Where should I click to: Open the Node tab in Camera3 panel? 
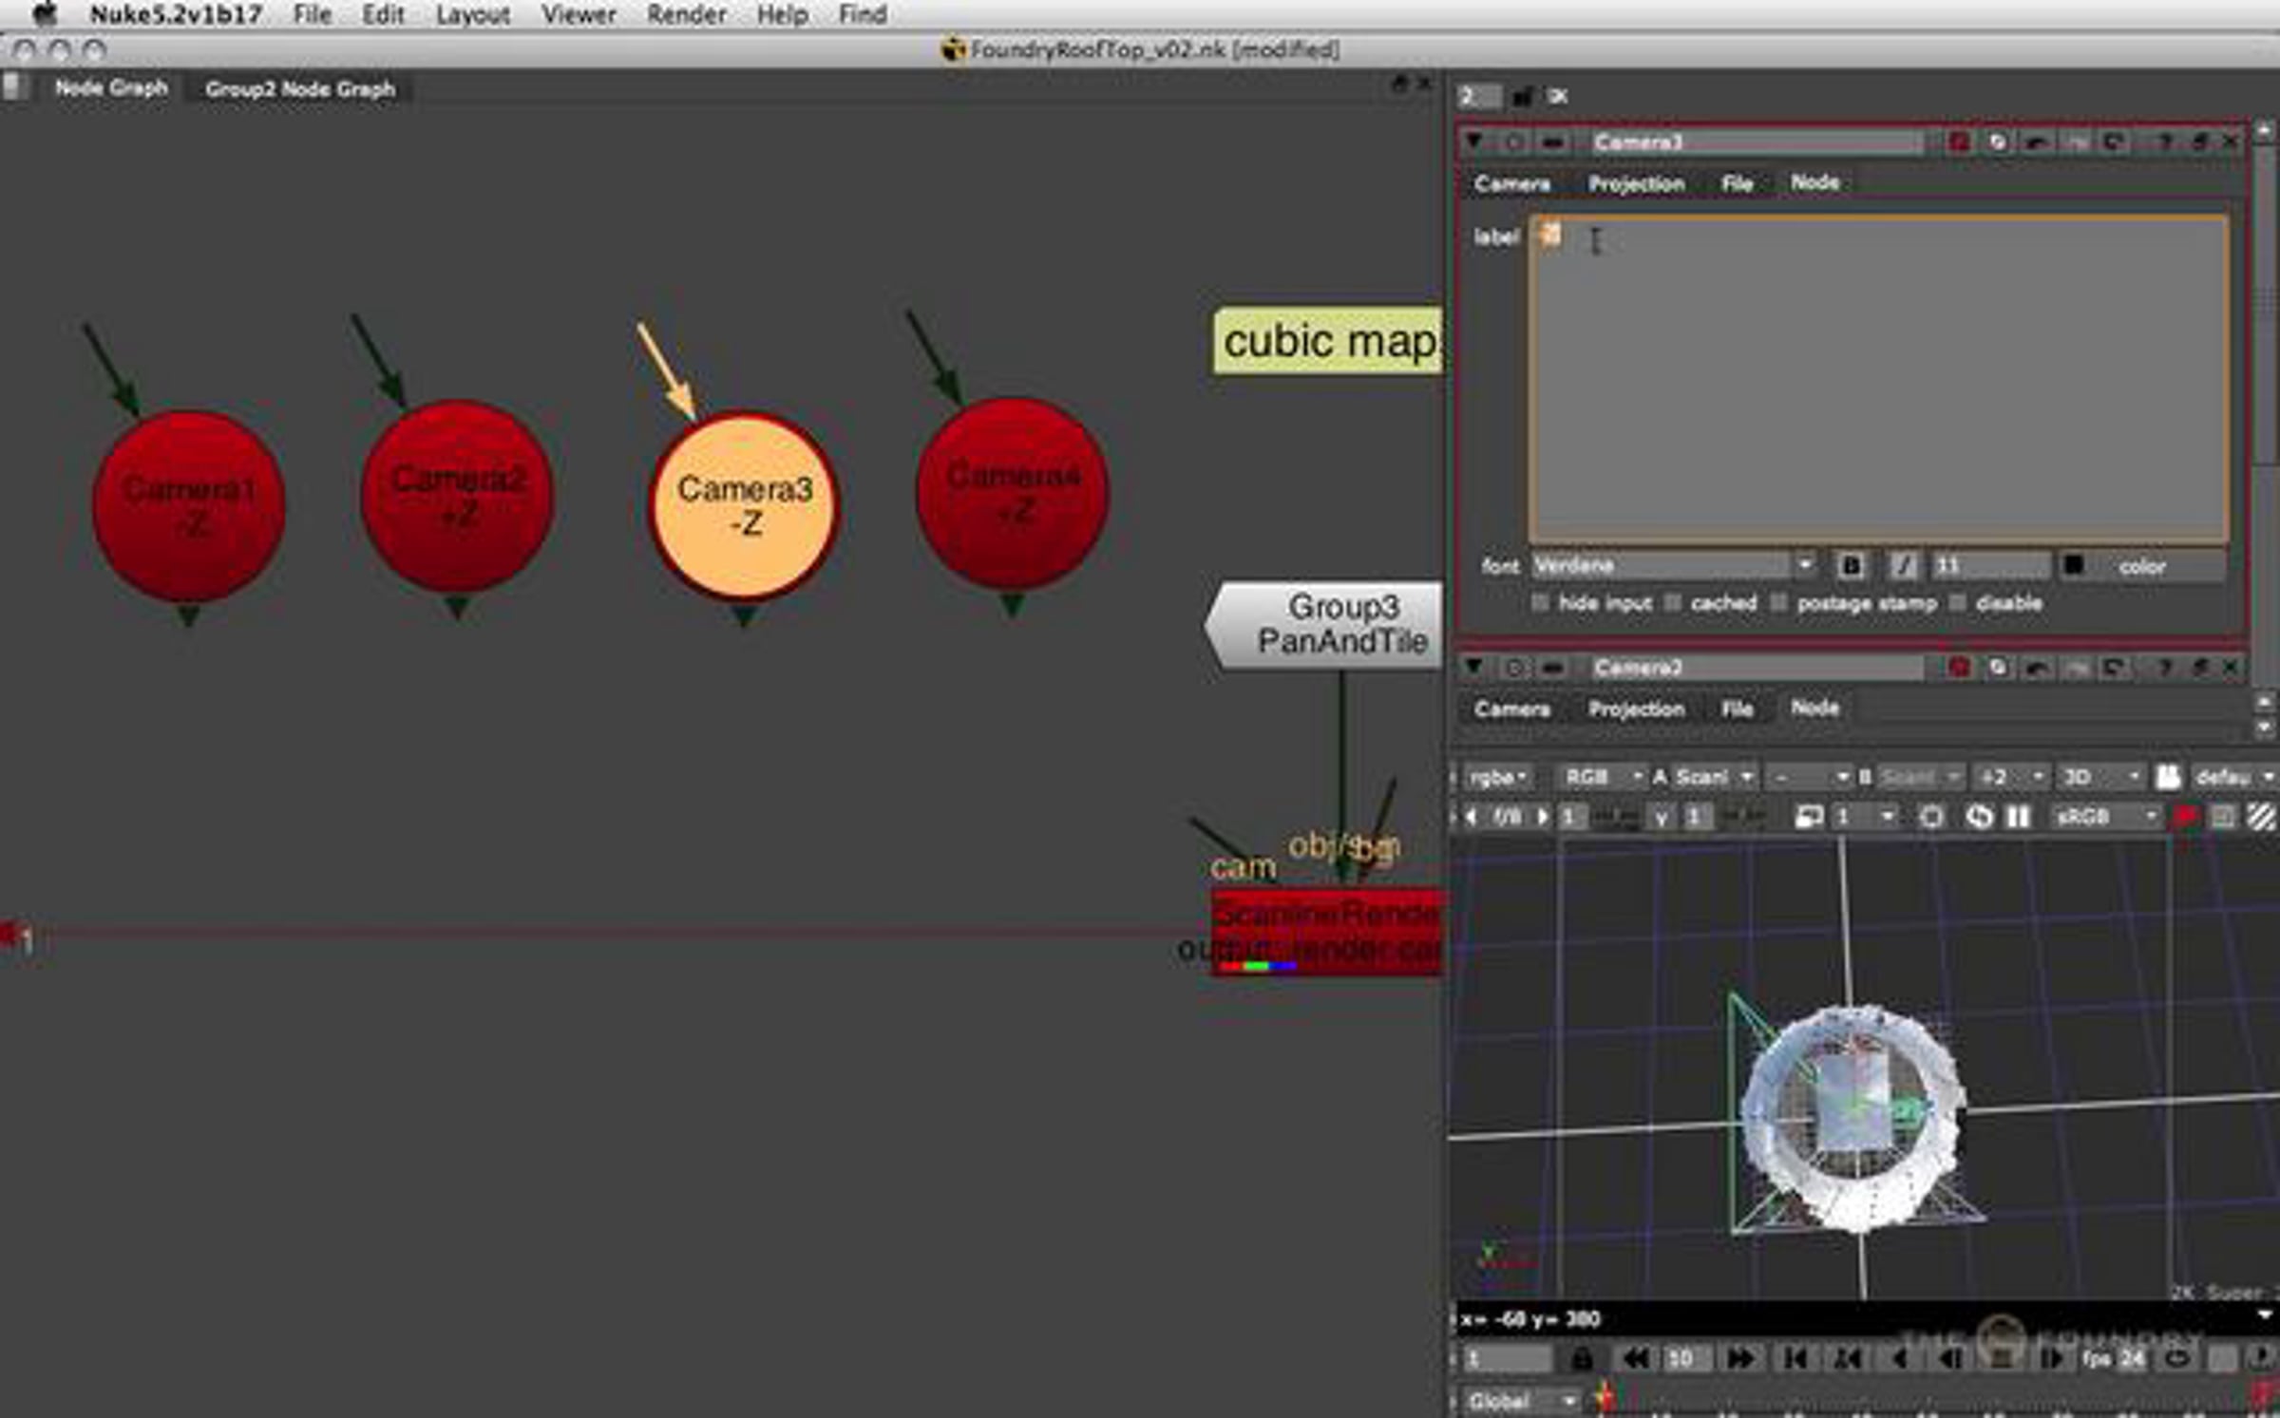(x=1814, y=182)
